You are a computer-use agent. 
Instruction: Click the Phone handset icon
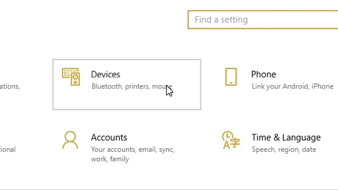230,77
